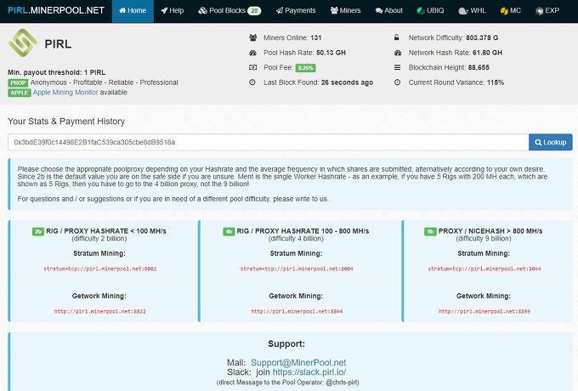Go to the Pool Blocks page

229,11
